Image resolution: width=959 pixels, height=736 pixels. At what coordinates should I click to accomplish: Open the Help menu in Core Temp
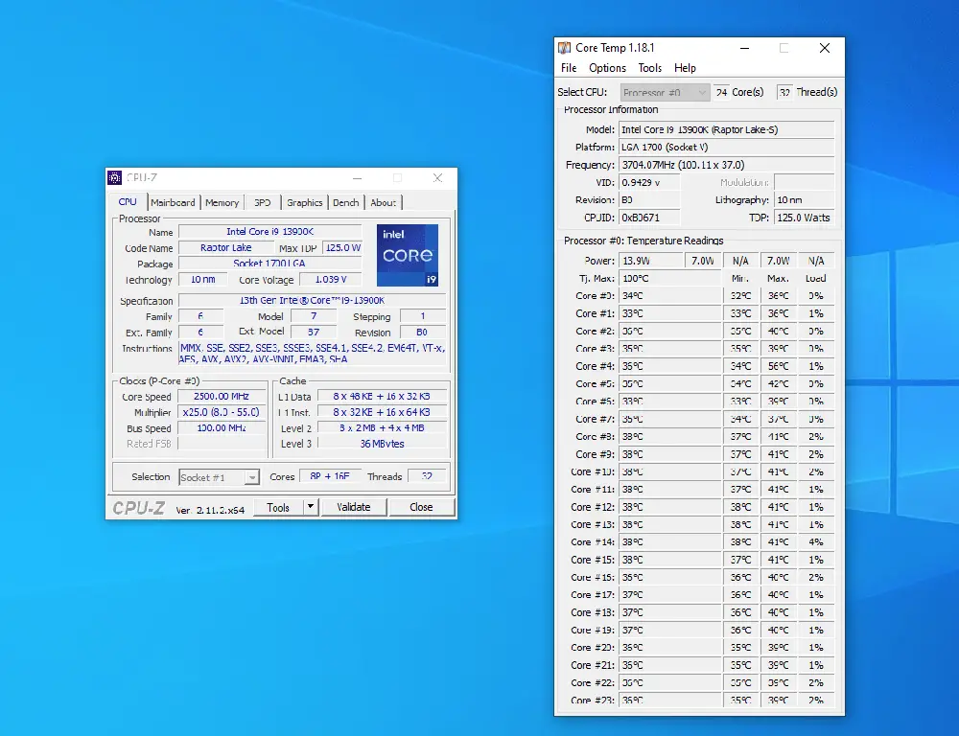(x=685, y=68)
